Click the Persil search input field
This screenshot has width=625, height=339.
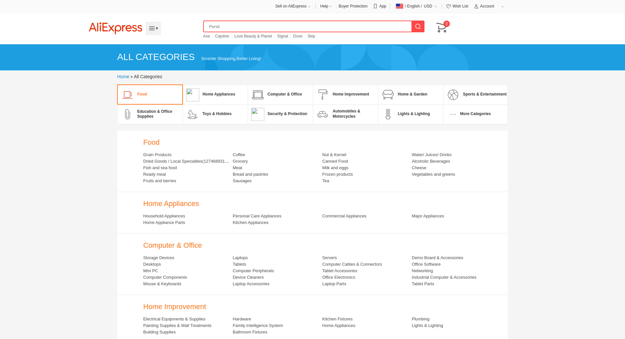coord(307,26)
